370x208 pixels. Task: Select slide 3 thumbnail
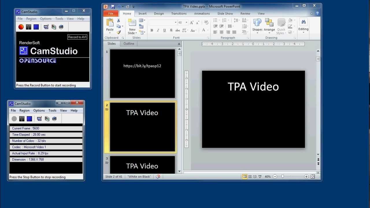click(x=143, y=165)
